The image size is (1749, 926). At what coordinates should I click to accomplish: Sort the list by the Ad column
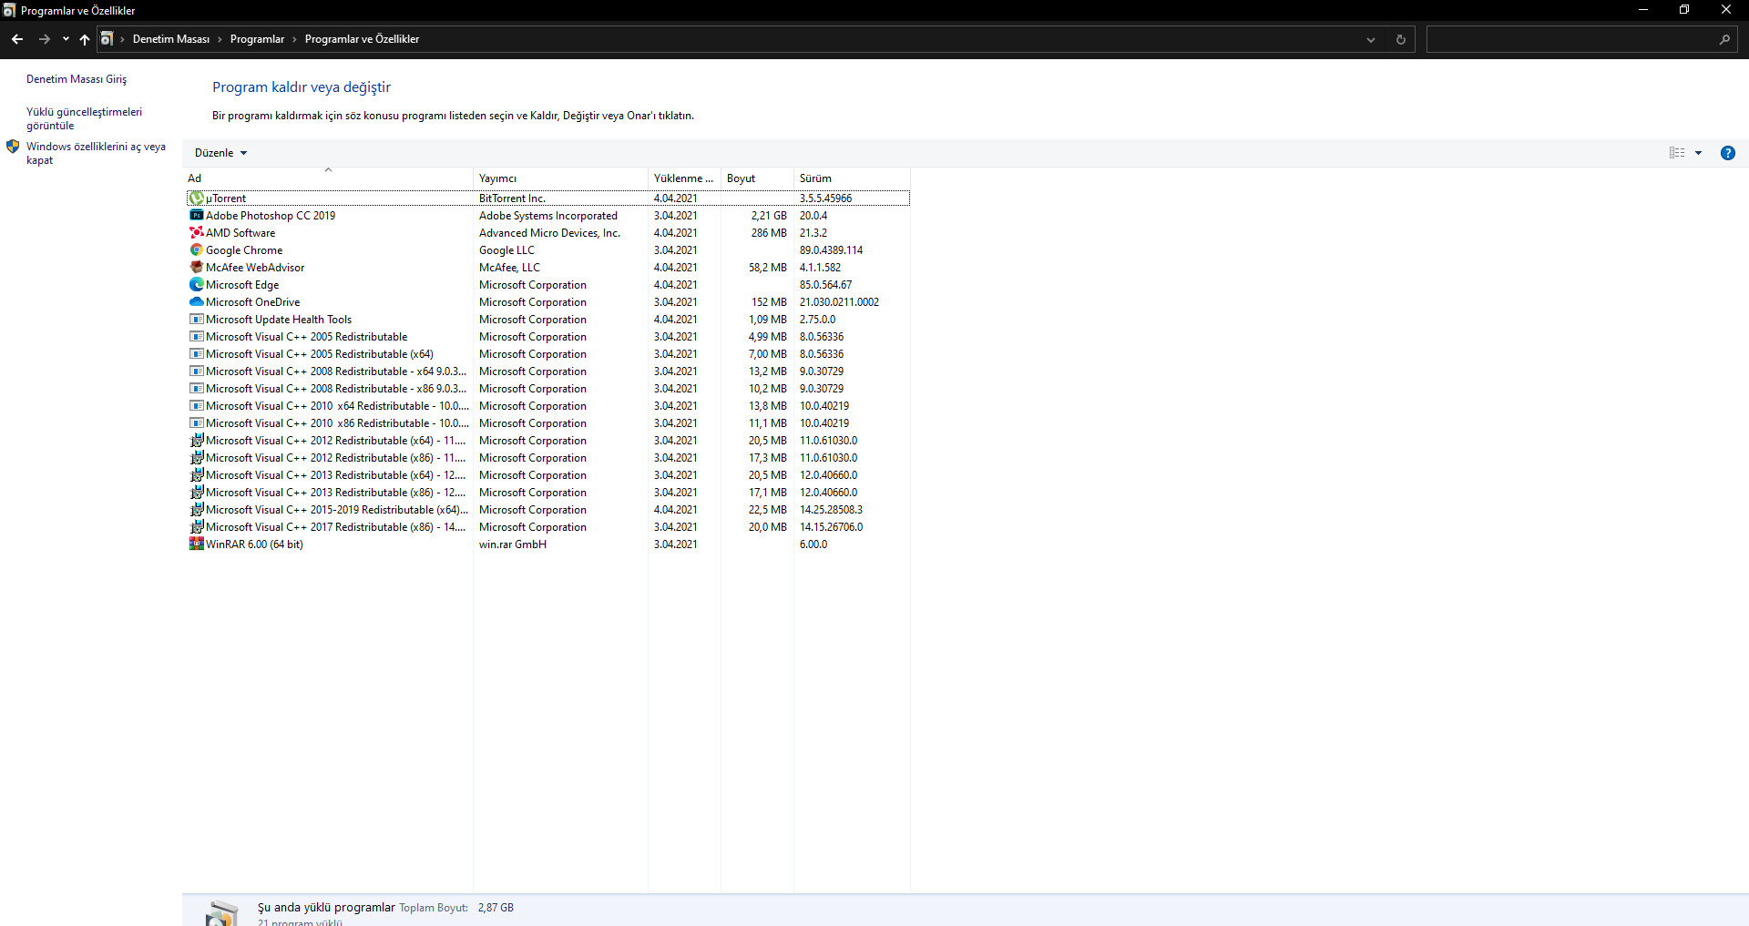[328, 178]
